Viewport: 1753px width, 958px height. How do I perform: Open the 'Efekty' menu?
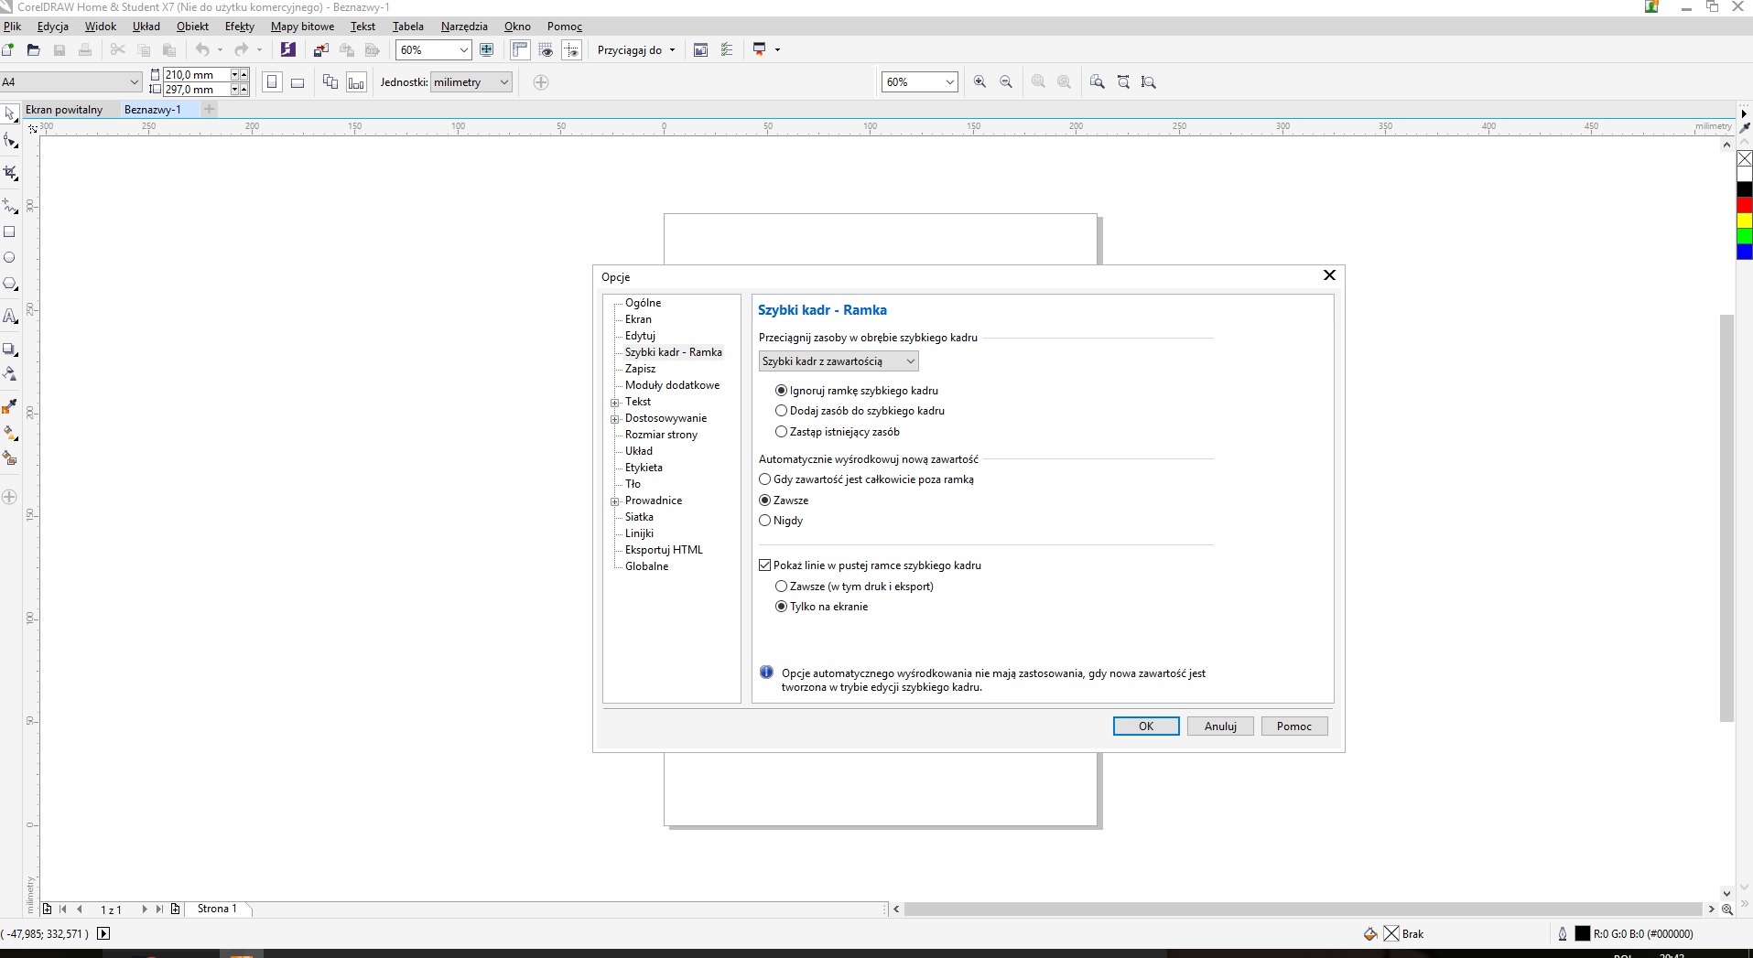point(239,27)
